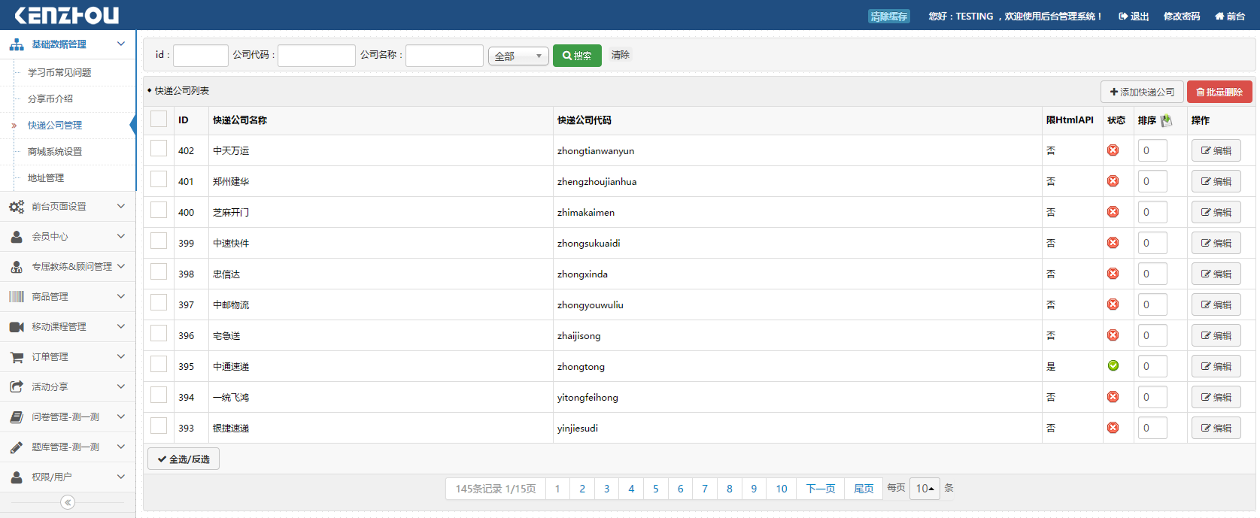Toggle green status icon for 中通速递

pyautogui.click(x=1113, y=366)
